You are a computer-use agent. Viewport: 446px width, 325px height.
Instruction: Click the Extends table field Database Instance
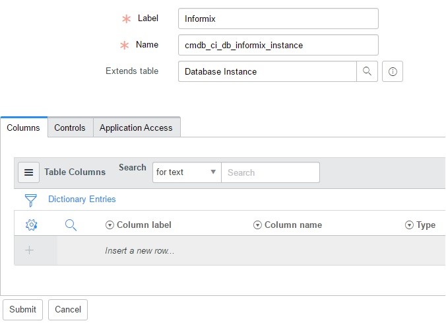point(267,71)
